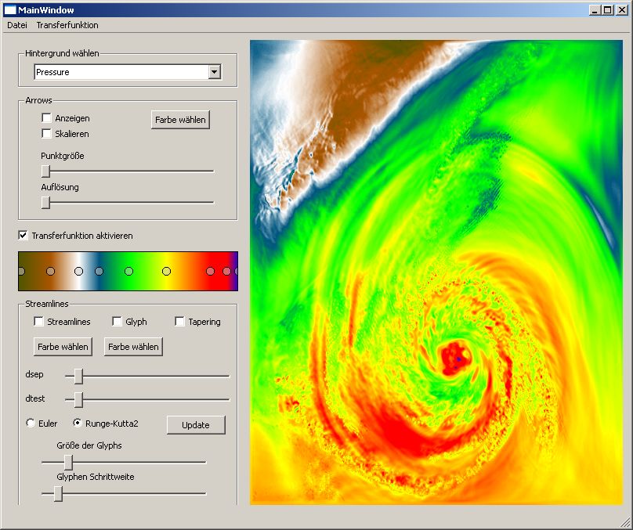
Task: Toggle the Skalieren checkbox
Action: pos(47,134)
